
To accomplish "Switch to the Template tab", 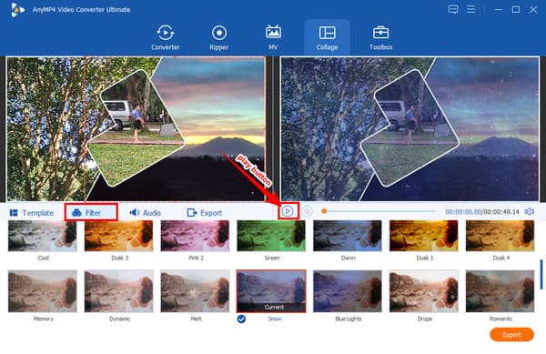I will [x=32, y=213].
